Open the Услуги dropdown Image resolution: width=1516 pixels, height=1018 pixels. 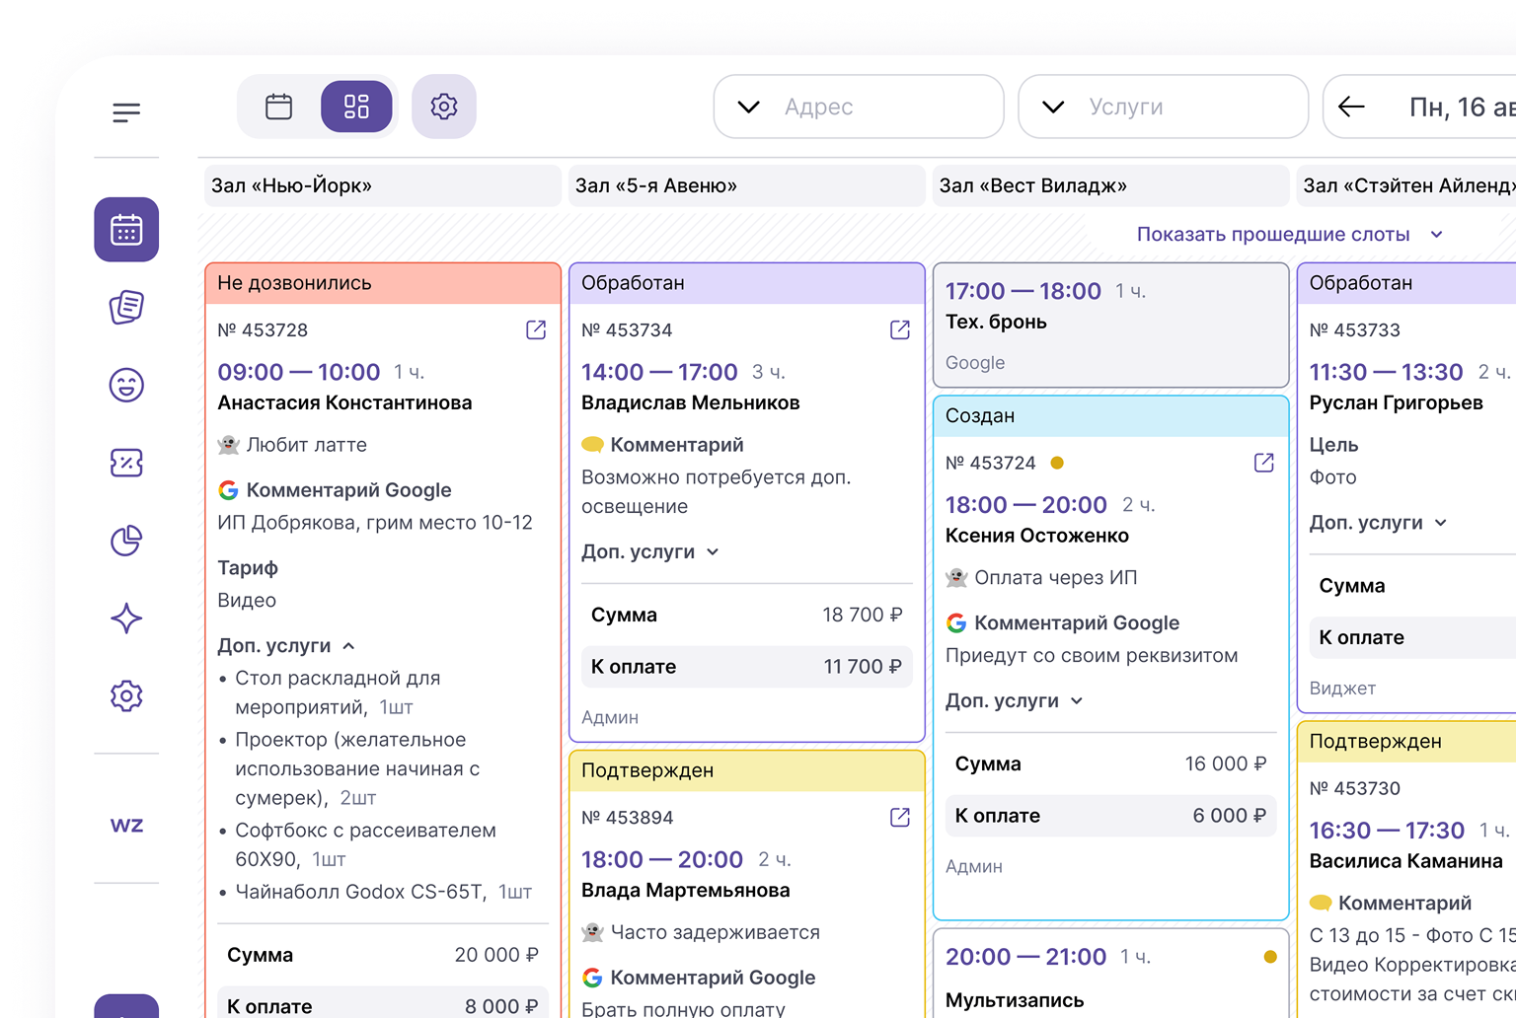pyautogui.click(x=1163, y=107)
